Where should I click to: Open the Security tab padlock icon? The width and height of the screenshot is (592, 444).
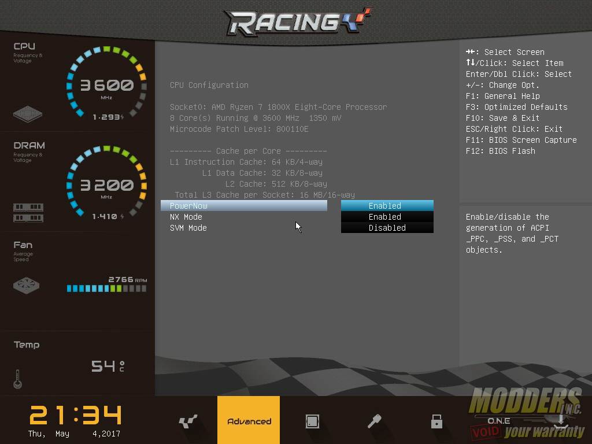436,421
